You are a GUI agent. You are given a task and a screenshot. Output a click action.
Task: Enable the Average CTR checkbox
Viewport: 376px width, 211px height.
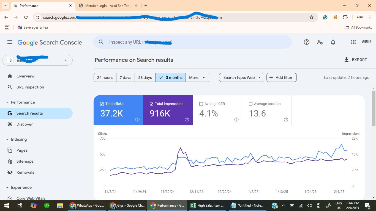tap(201, 104)
